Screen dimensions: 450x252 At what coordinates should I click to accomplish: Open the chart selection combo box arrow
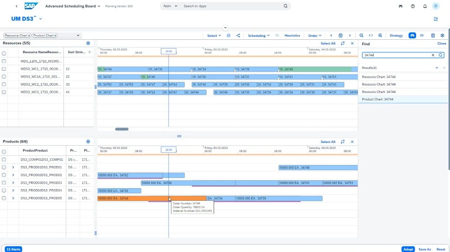click(78, 35)
